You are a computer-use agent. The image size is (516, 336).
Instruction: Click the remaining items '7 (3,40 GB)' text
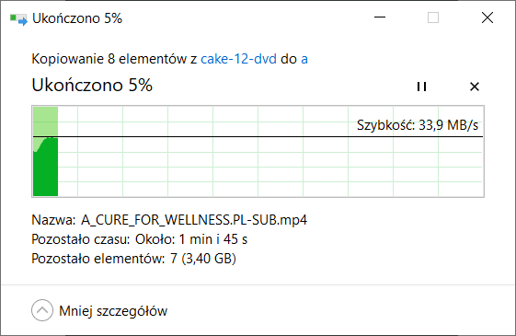click(203, 259)
